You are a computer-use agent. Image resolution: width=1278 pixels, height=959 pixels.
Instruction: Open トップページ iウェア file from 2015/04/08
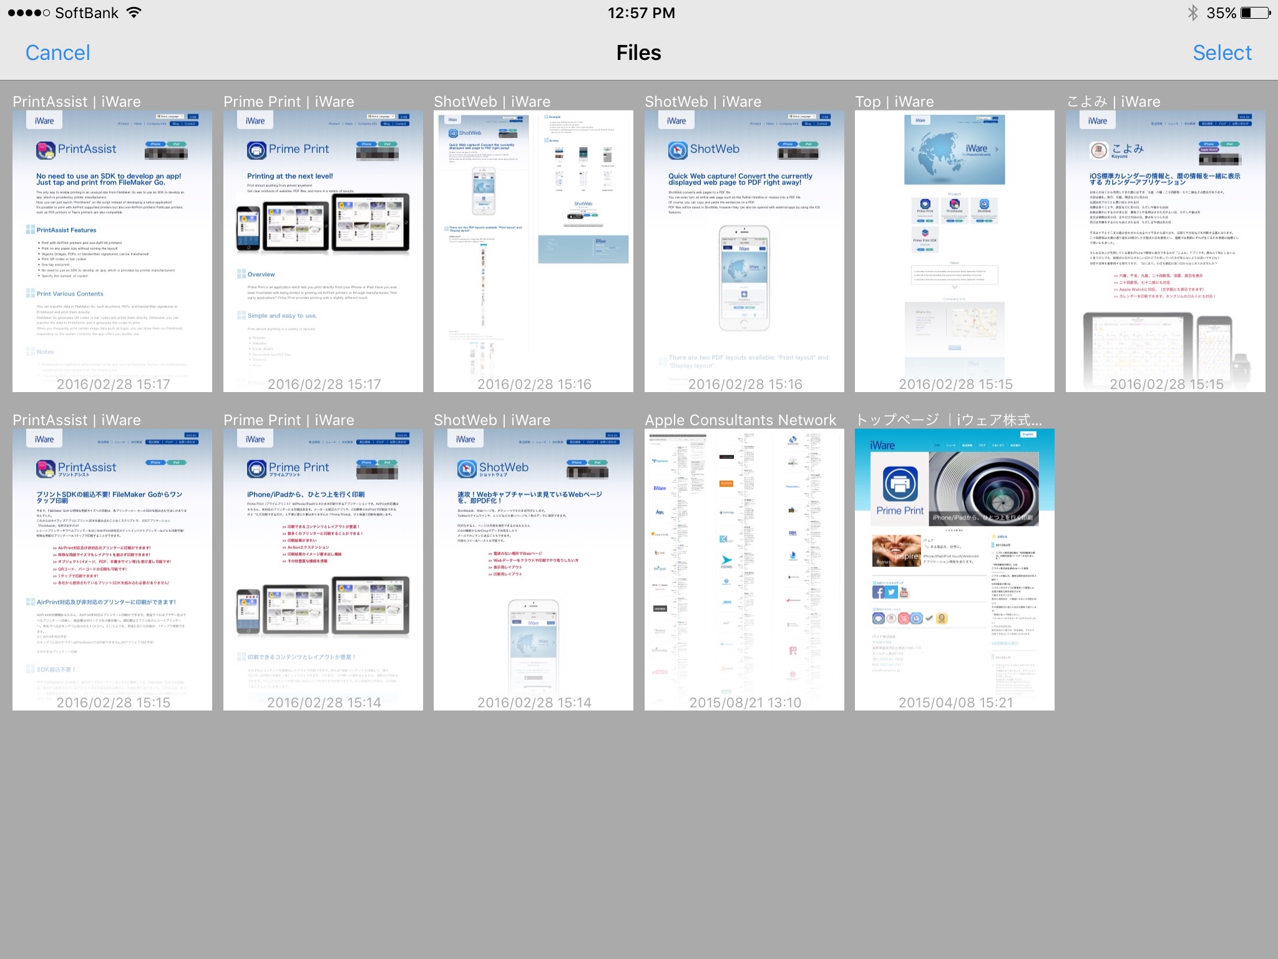point(954,569)
